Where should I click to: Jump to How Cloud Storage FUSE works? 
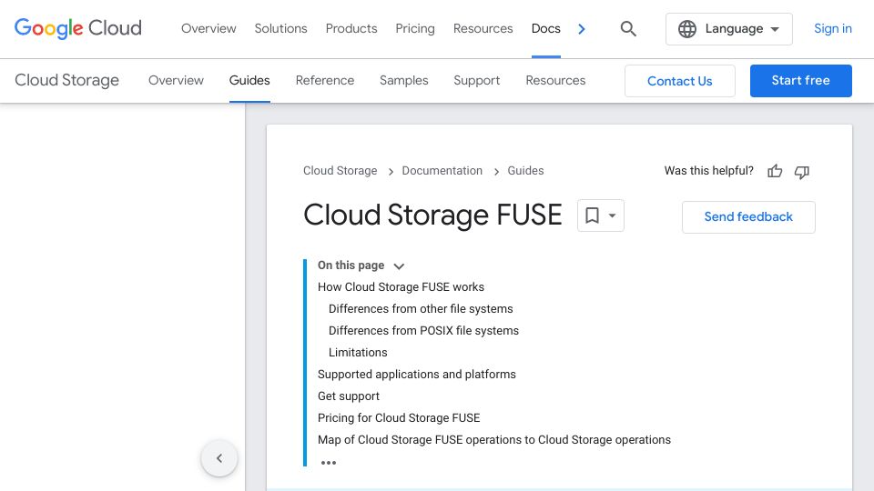401,287
